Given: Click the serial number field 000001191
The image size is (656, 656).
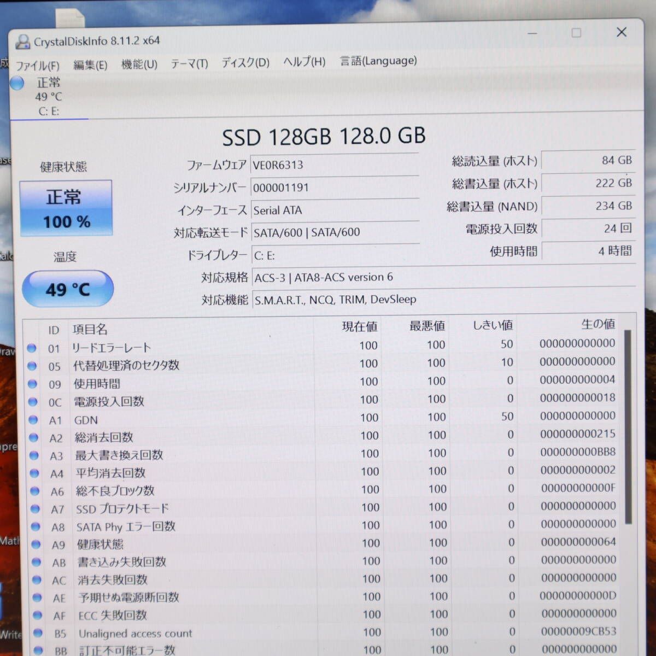Looking at the screenshot, I should [x=334, y=188].
